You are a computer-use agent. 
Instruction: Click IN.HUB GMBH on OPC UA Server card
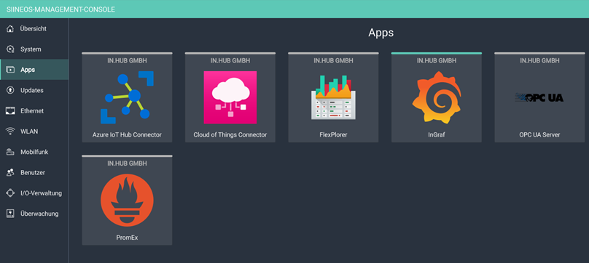pyautogui.click(x=539, y=60)
